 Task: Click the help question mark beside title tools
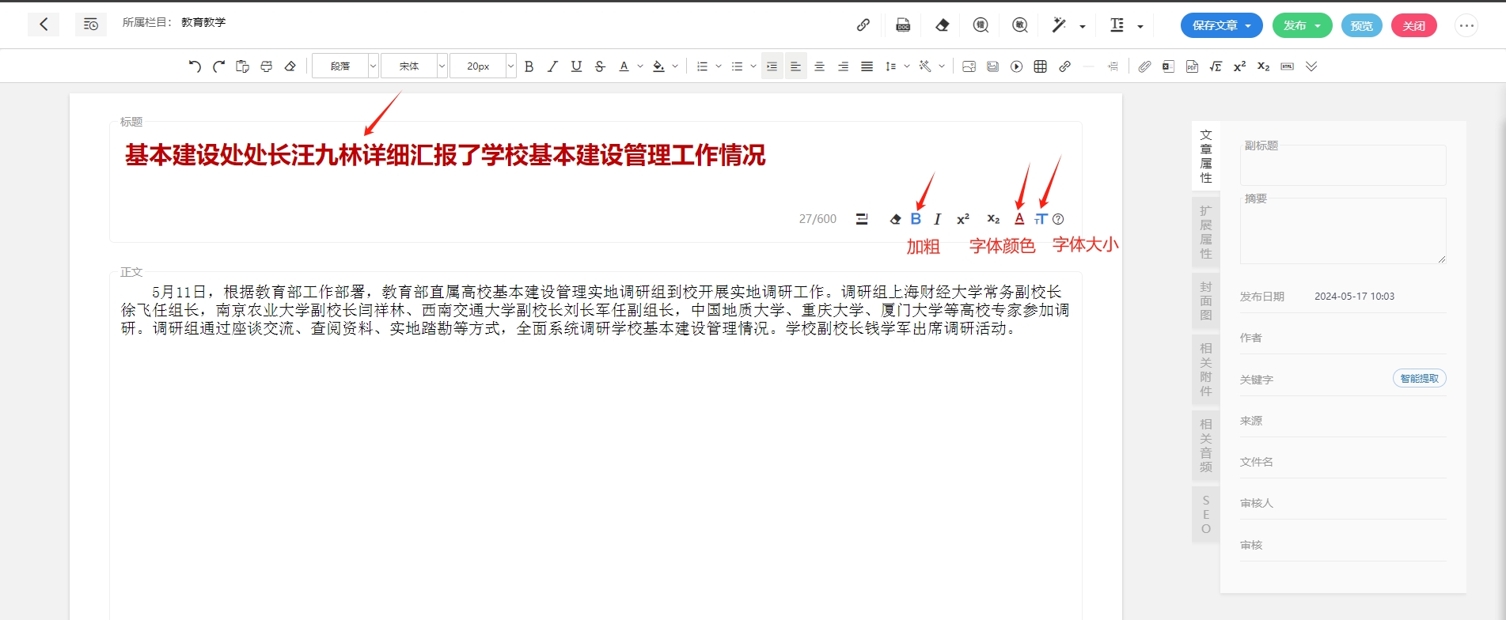1059,219
